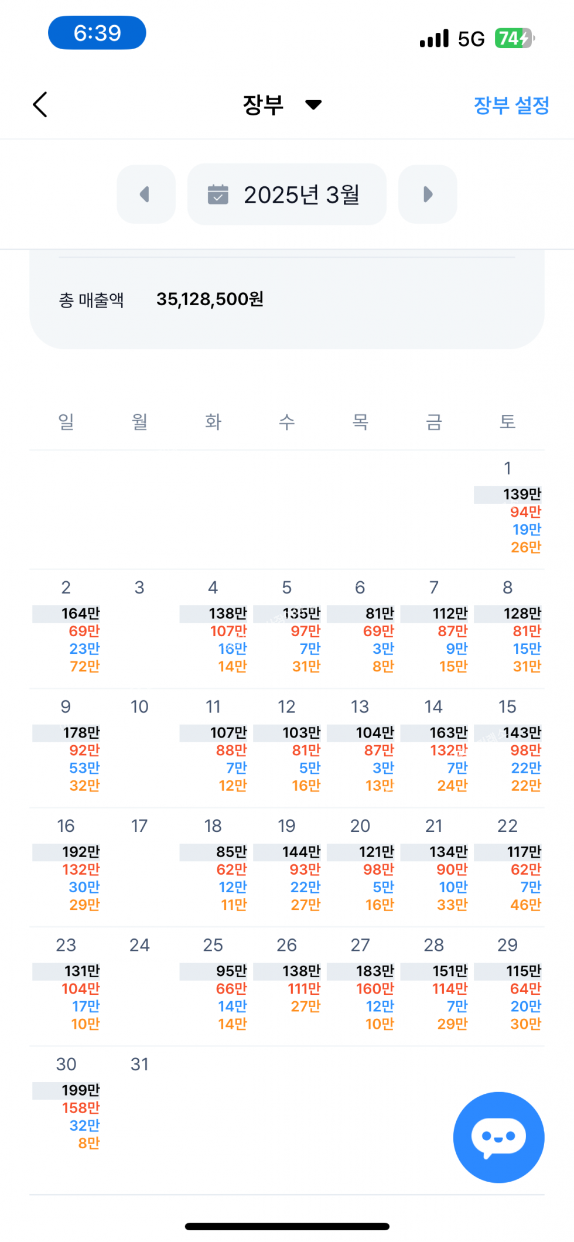Viewport: 574px width, 1242px height.
Task: Tap the 6:39 time pill
Action: point(97,33)
